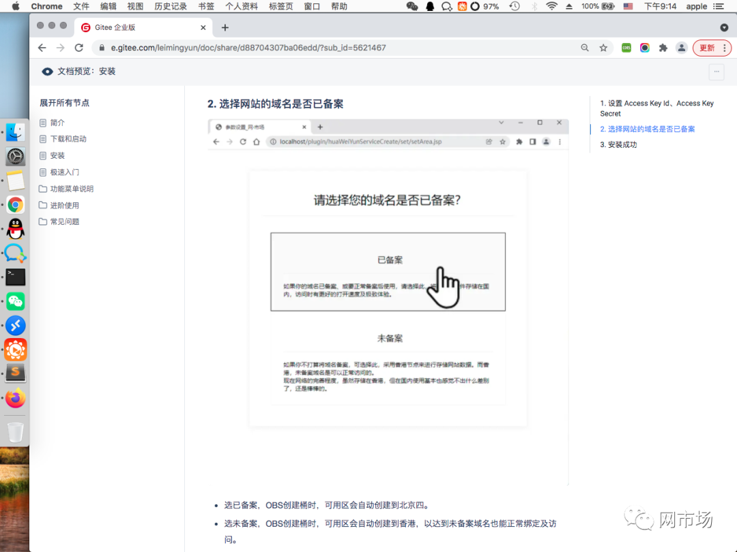
Task: Open the 窗口 menu
Action: [x=312, y=6]
